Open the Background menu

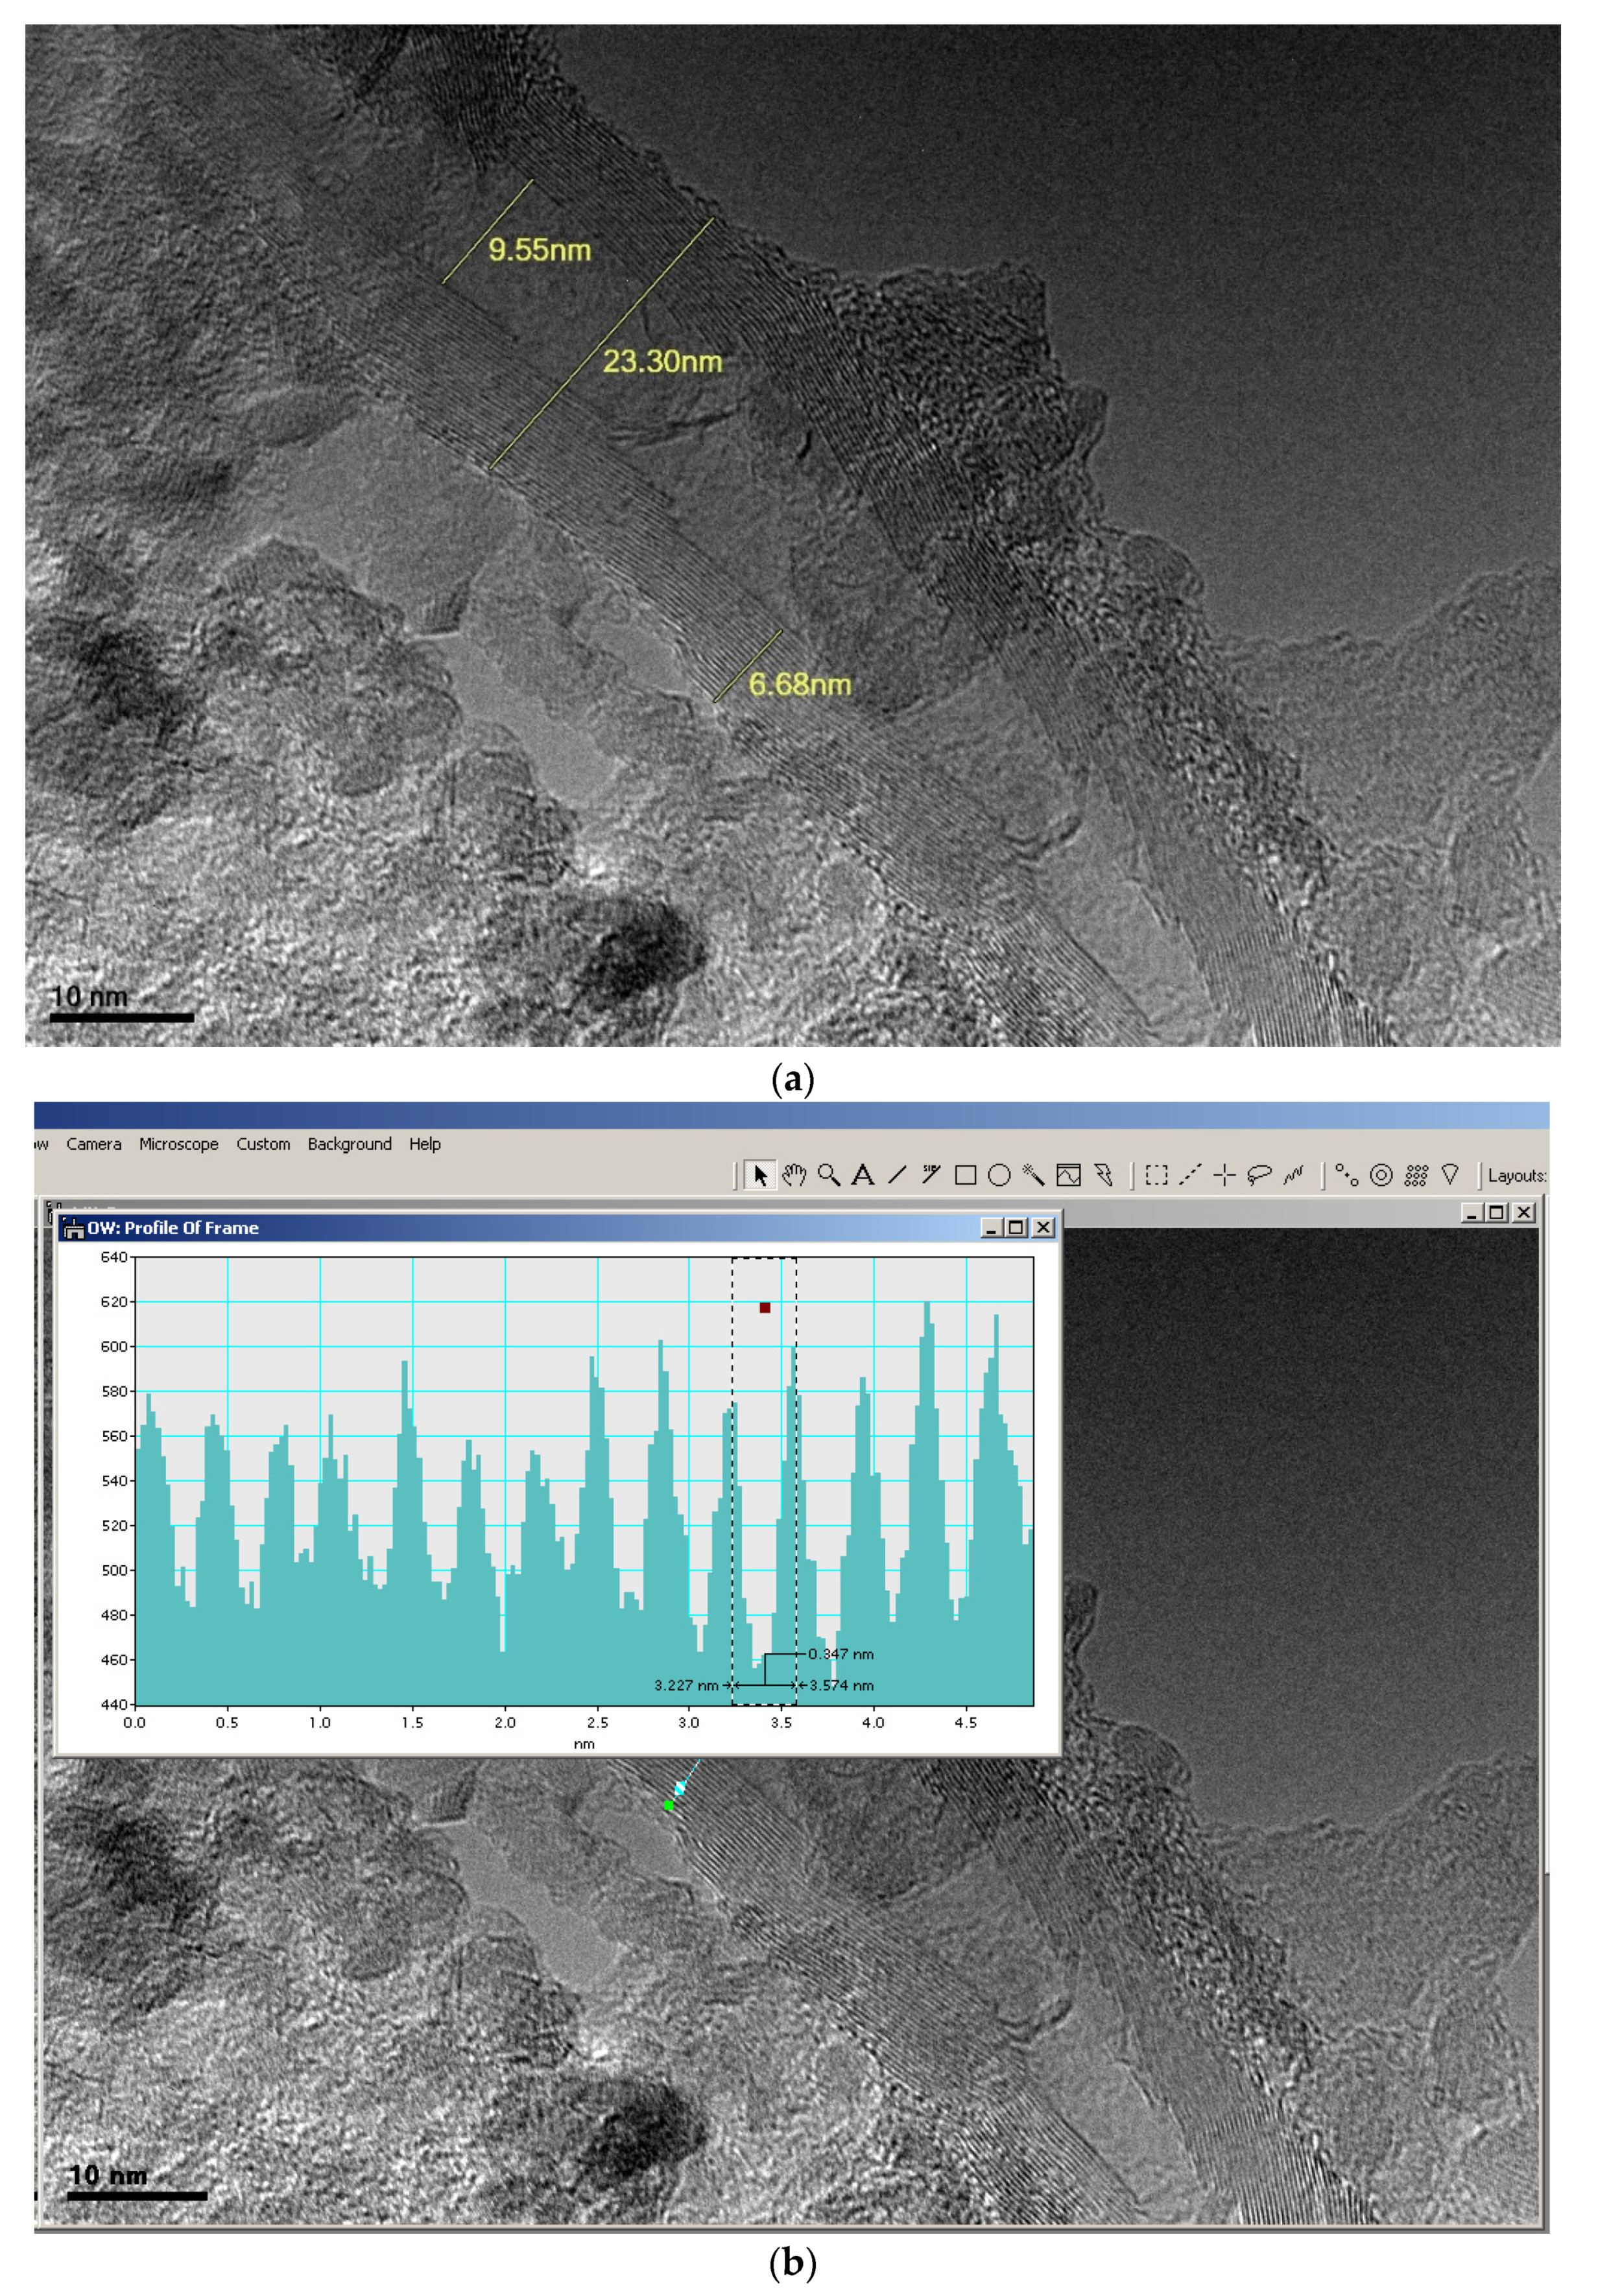pyautogui.click(x=349, y=1144)
